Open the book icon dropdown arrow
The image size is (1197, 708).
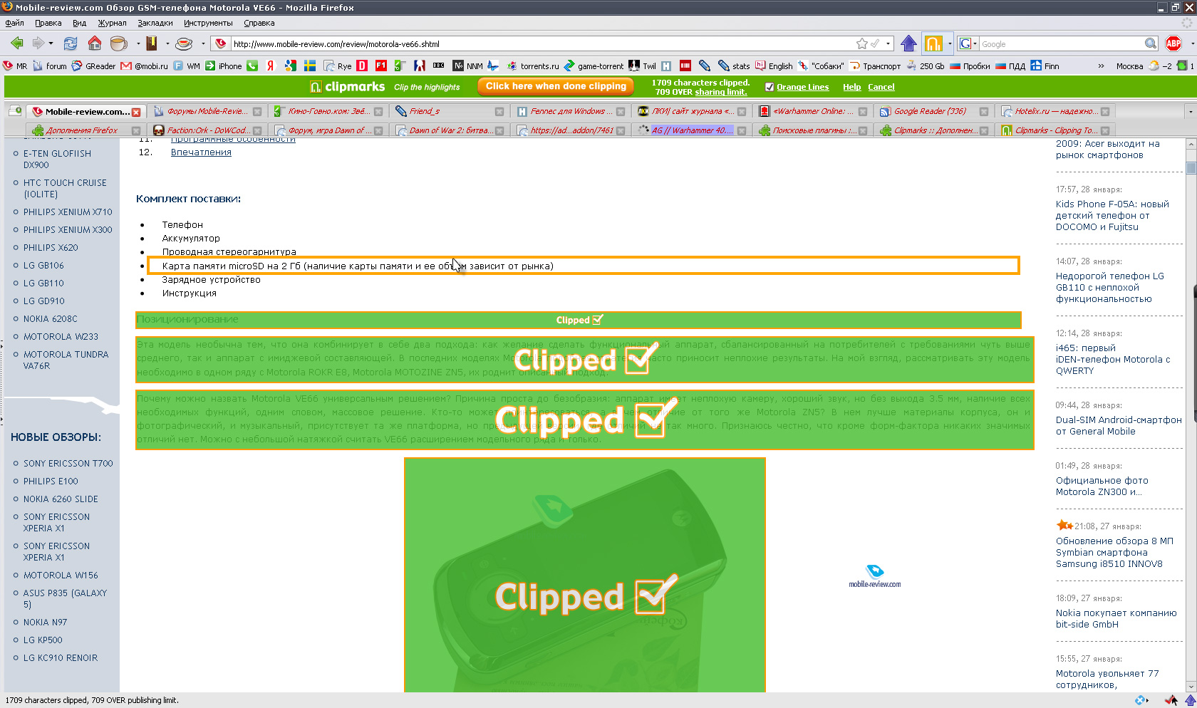(167, 43)
